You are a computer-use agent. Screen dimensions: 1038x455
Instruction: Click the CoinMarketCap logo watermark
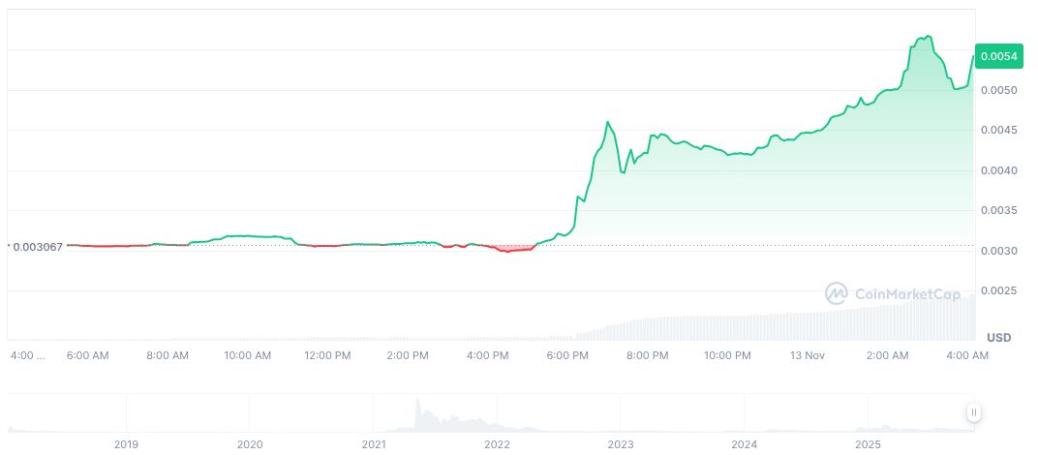(x=892, y=292)
